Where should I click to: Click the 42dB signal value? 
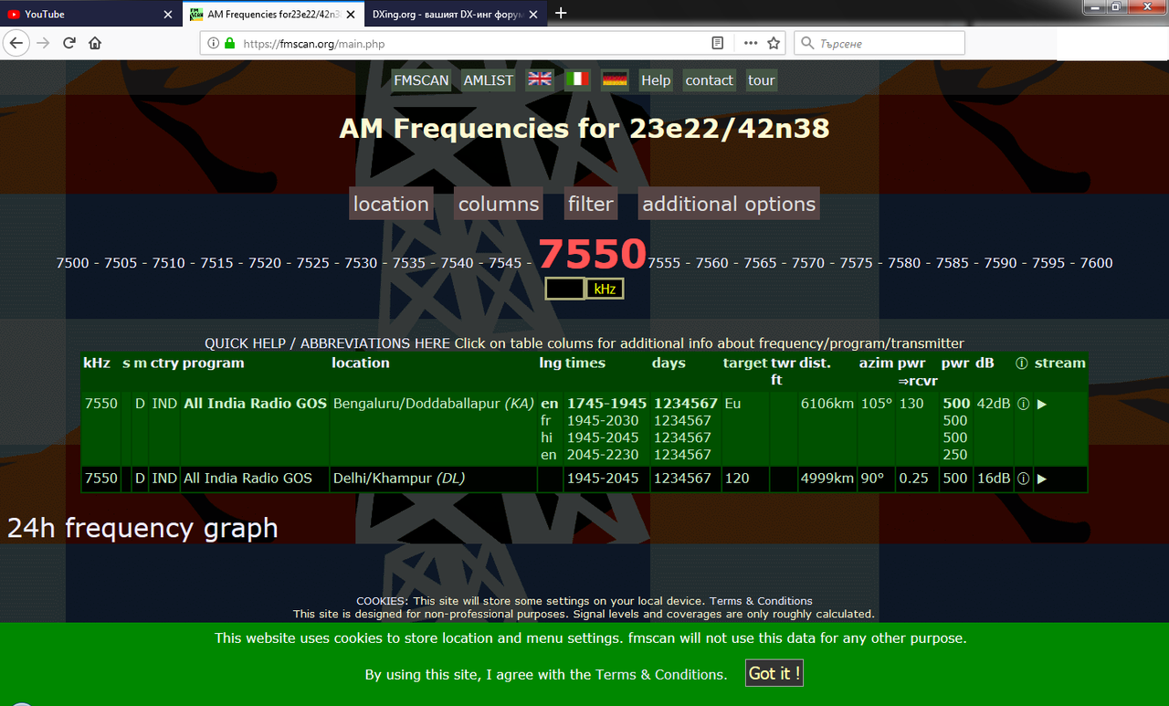994,404
